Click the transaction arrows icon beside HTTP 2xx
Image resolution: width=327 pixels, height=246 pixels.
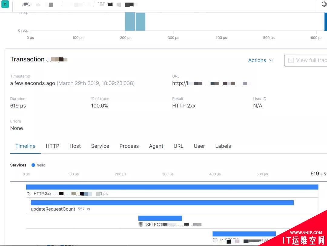point(29,193)
